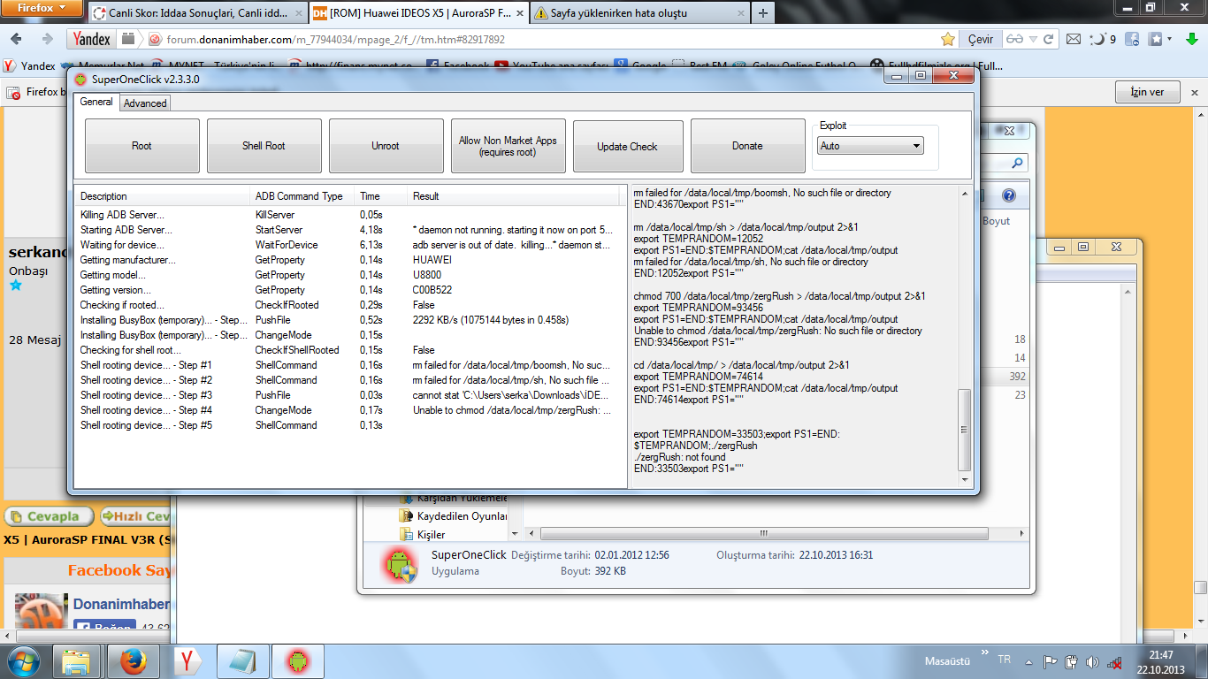
Task: Click the SuperOneClick title bar Android icon
Action: [x=81, y=79]
